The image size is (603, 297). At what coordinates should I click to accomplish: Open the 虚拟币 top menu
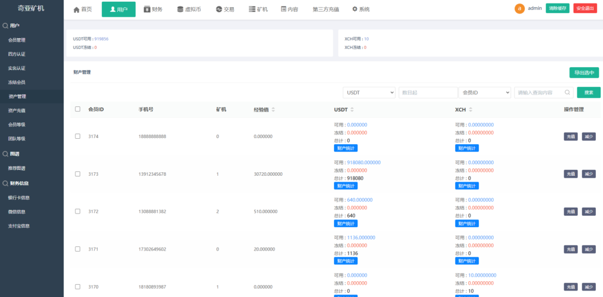189,9
